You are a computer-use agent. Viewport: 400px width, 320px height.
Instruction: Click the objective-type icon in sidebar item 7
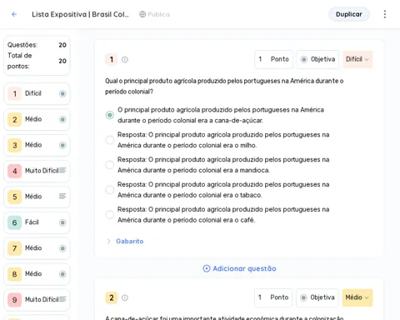(x=62, y=248)
